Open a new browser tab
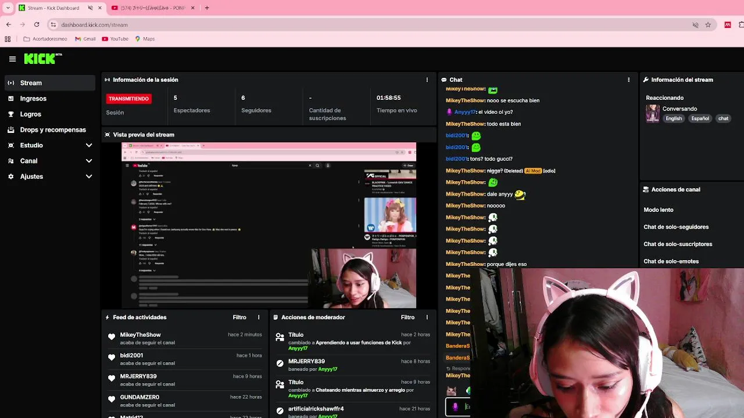 pos(207,8)
